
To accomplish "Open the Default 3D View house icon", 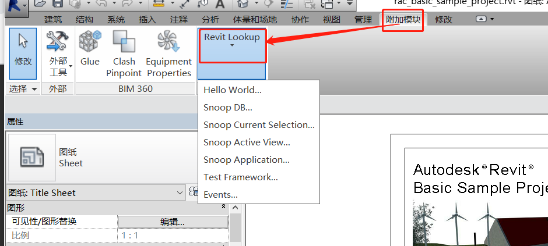I will click(243, 4).
